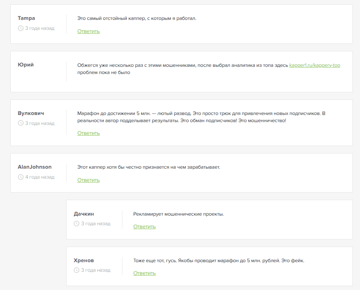
Task: Select the username Tampa
Action: [x=26, y=18]
